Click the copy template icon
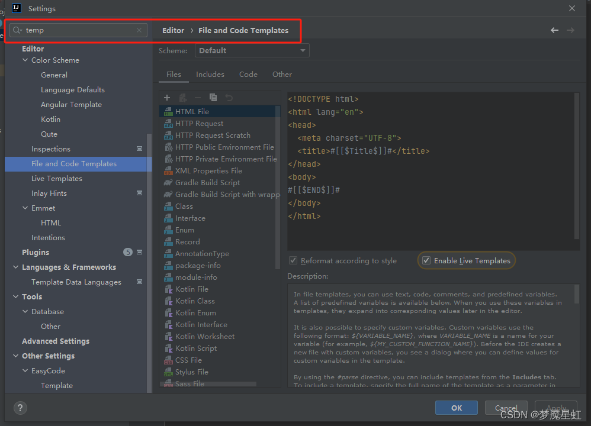This screenshot has height=426, width=591. click(x=213, y=98)
